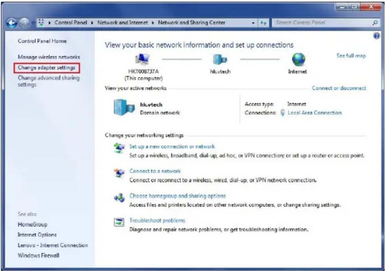The image size is (385, 271).
Task: Click See full map link
Action: pyautogui.click(x=351, y=56)
